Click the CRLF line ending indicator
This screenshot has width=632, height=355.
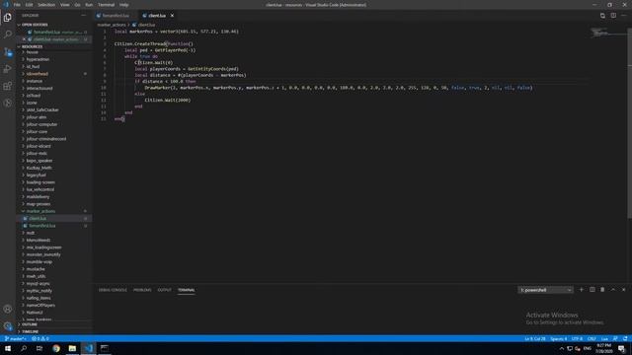click(x=592, y=339)
